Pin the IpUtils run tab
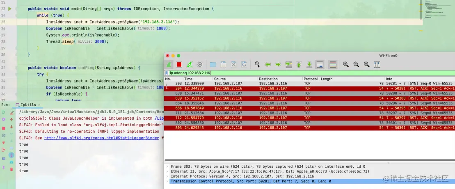Viewport: 455px width, 189px height. pos(3,168)
